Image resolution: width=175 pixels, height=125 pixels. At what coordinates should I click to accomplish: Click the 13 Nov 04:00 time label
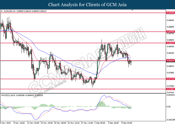pyautogui.click(x=33, y=123)
